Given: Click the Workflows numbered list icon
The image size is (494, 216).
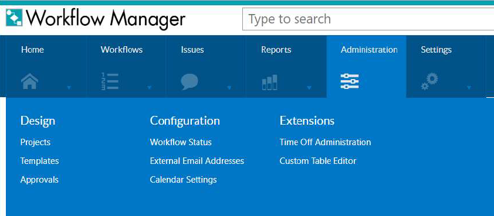Looking at the screenshot, I should click(x=110, y=81).
